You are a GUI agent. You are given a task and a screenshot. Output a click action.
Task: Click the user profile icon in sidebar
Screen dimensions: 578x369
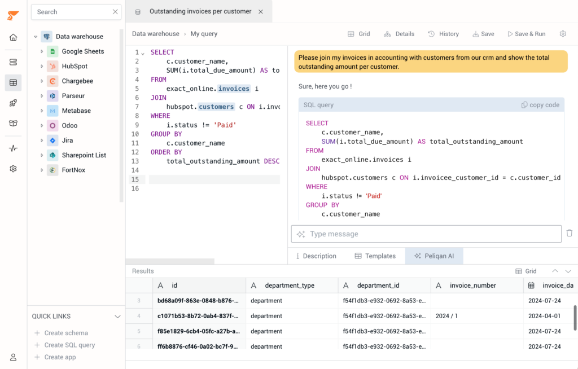pyautogui.click(x=13, y=357)
